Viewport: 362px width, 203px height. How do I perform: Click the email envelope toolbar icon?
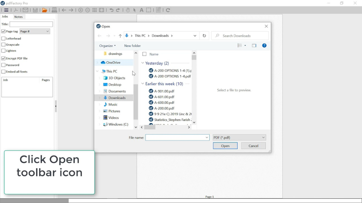tap(25, 10)
